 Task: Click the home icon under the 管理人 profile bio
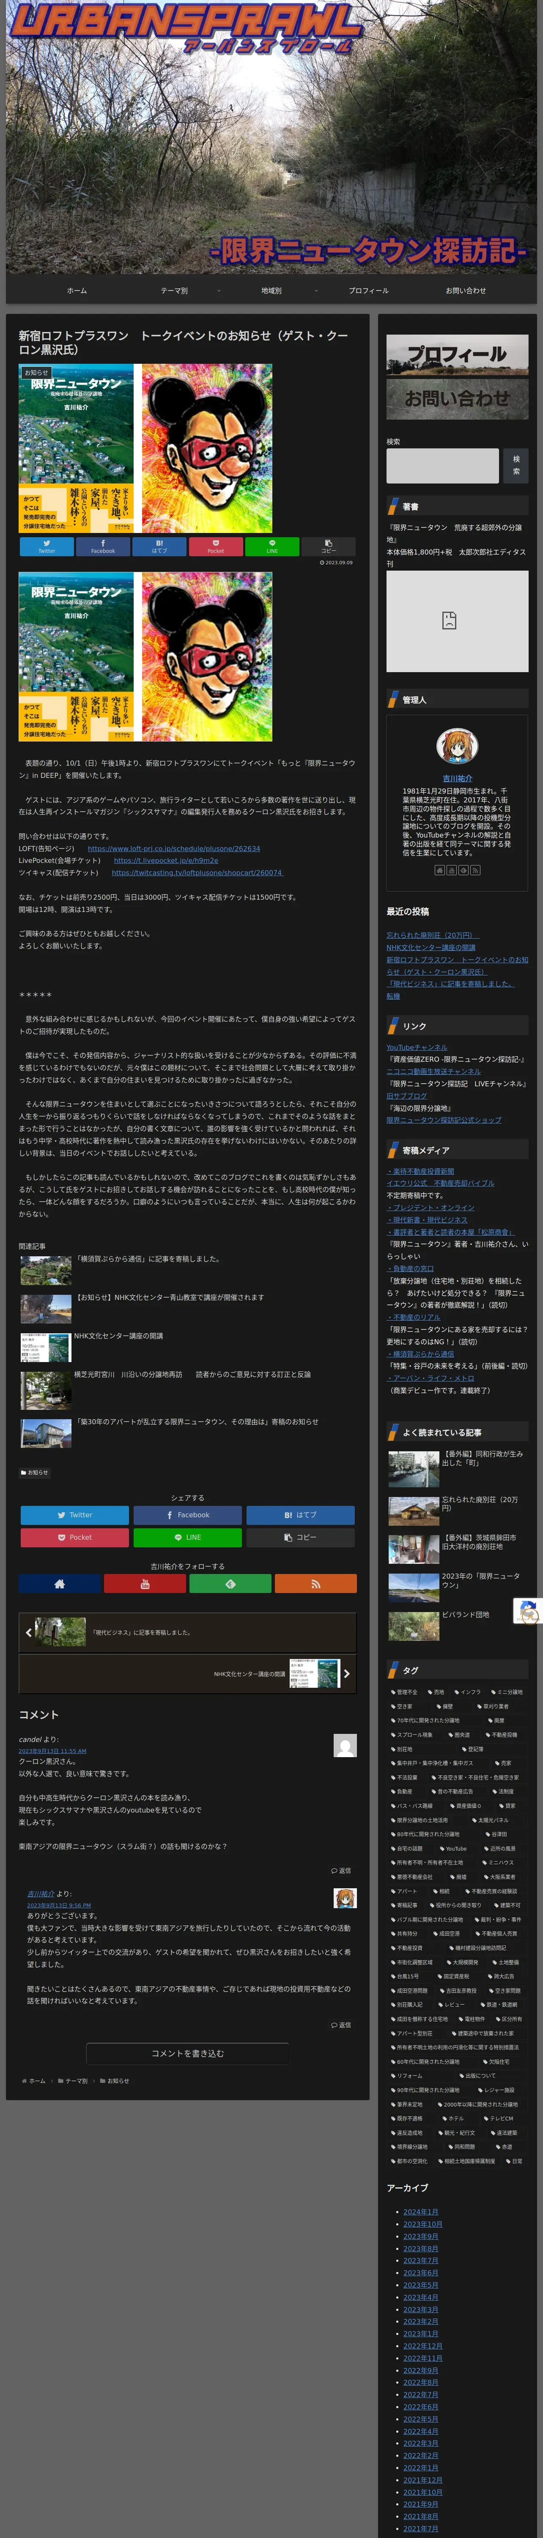click(439, 870)
